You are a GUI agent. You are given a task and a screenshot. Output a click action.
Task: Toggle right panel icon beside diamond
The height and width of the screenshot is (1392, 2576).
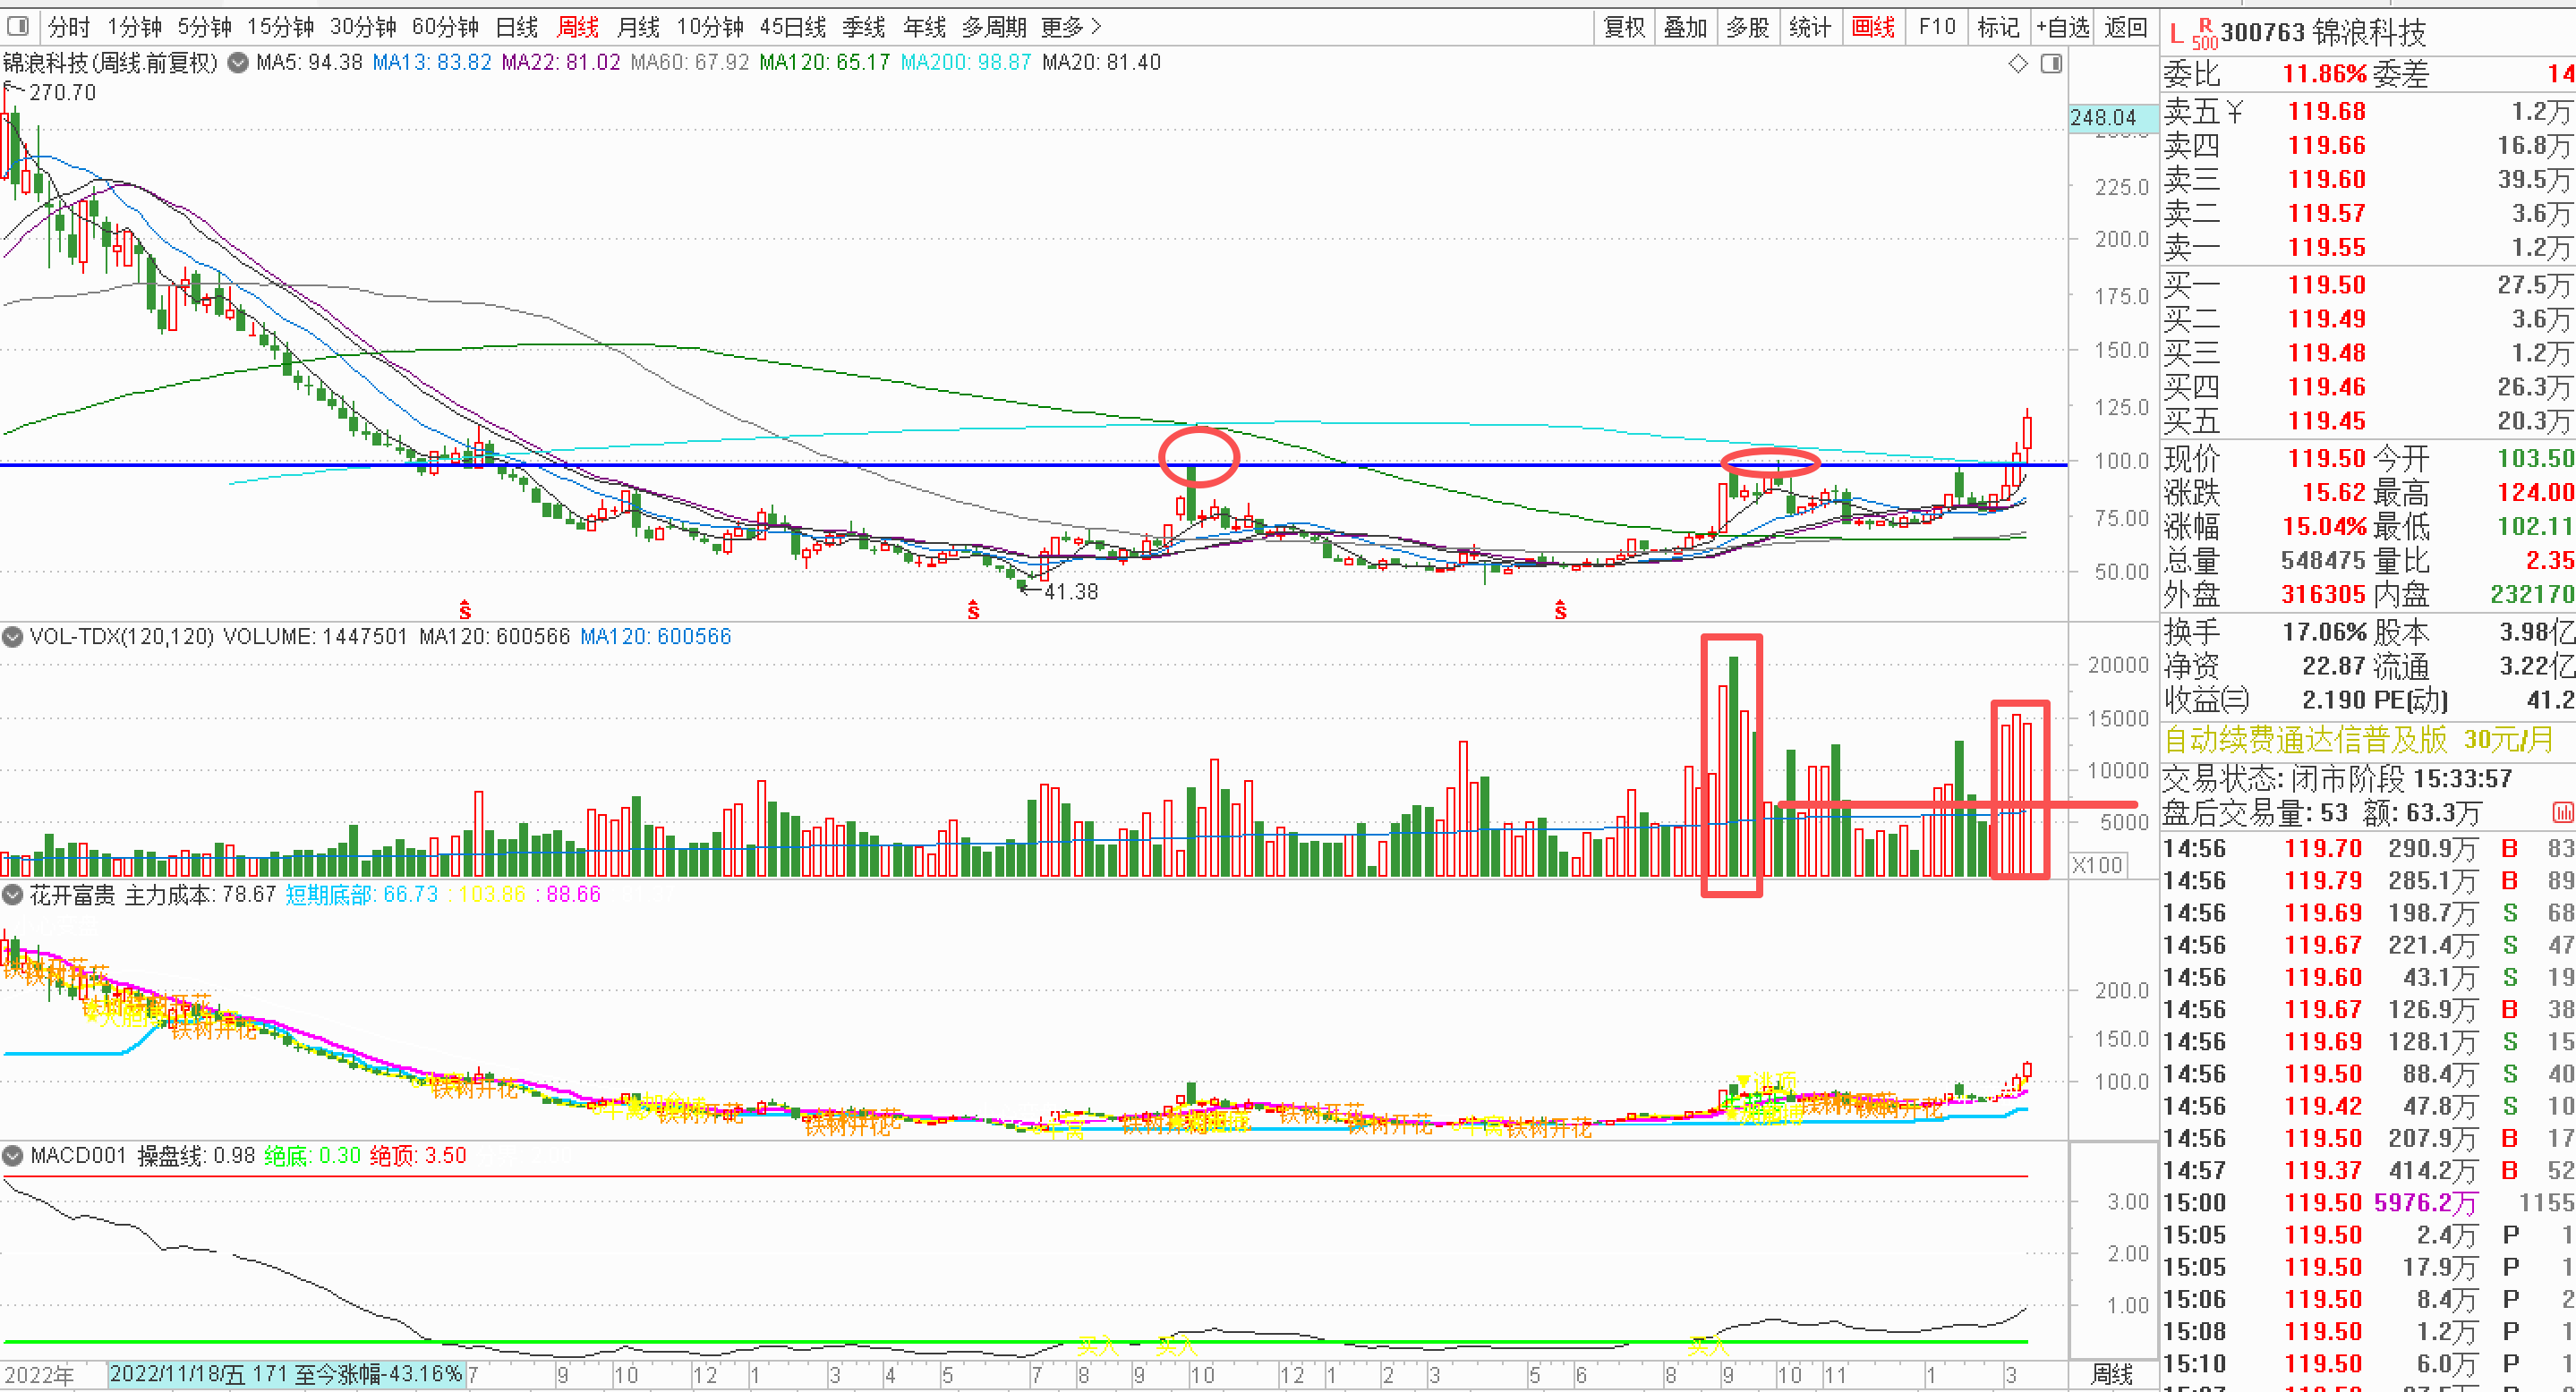click(x=2051, y=64)
